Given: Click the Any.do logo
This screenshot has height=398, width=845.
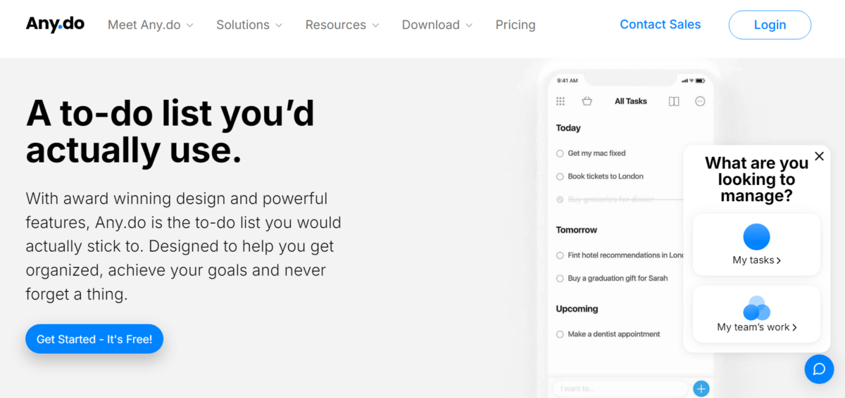Looking at the screenshot, I should 55,24.
